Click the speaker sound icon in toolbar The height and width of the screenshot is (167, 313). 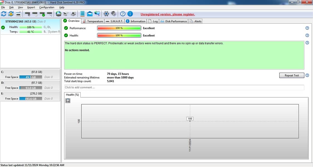[x=113, y=14]
